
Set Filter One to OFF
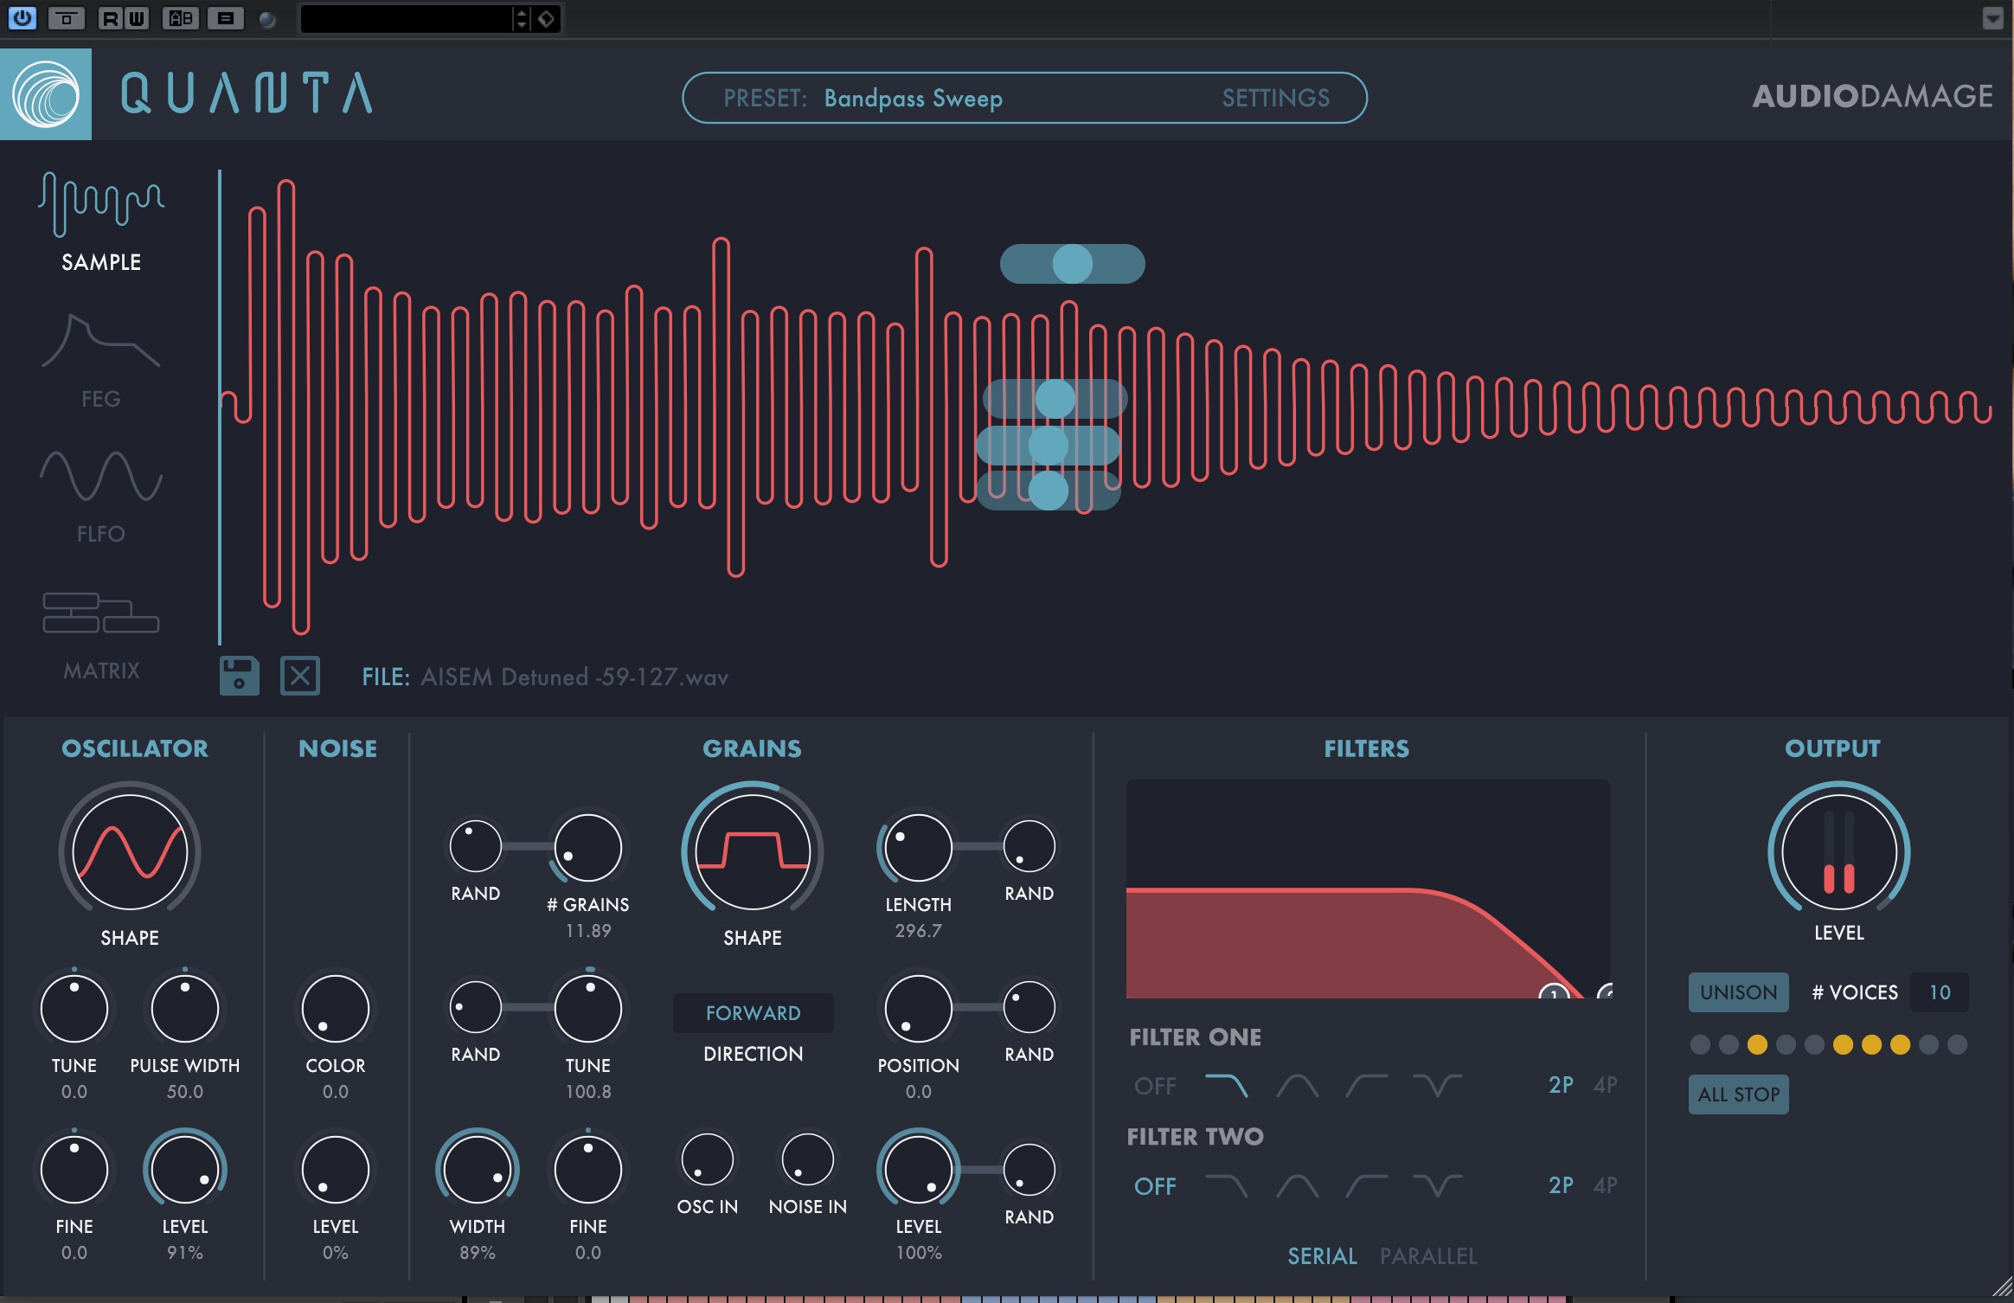(1155, 1086)
